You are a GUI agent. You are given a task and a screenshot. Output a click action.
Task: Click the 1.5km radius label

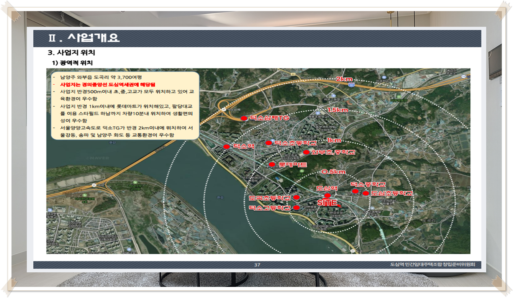click(x=338, y=110)
